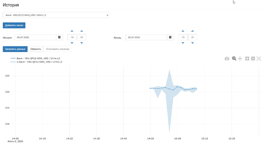The height and width of the screenshot is (145, 264).
Task: Click the Autoscale chart icon
Action: tap(259, 59)
